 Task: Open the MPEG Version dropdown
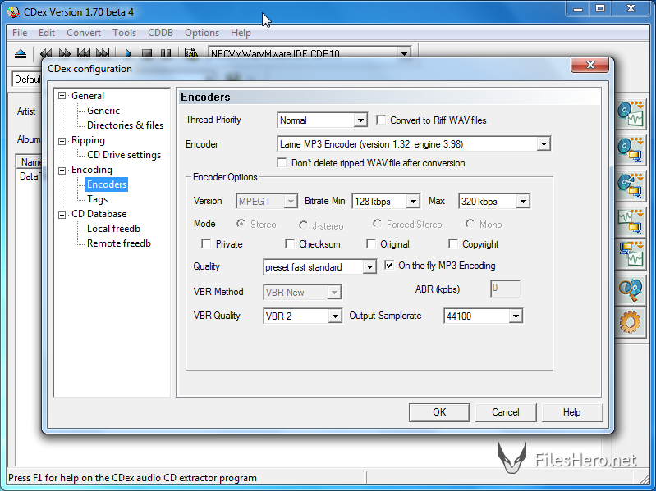click(291, 202)
